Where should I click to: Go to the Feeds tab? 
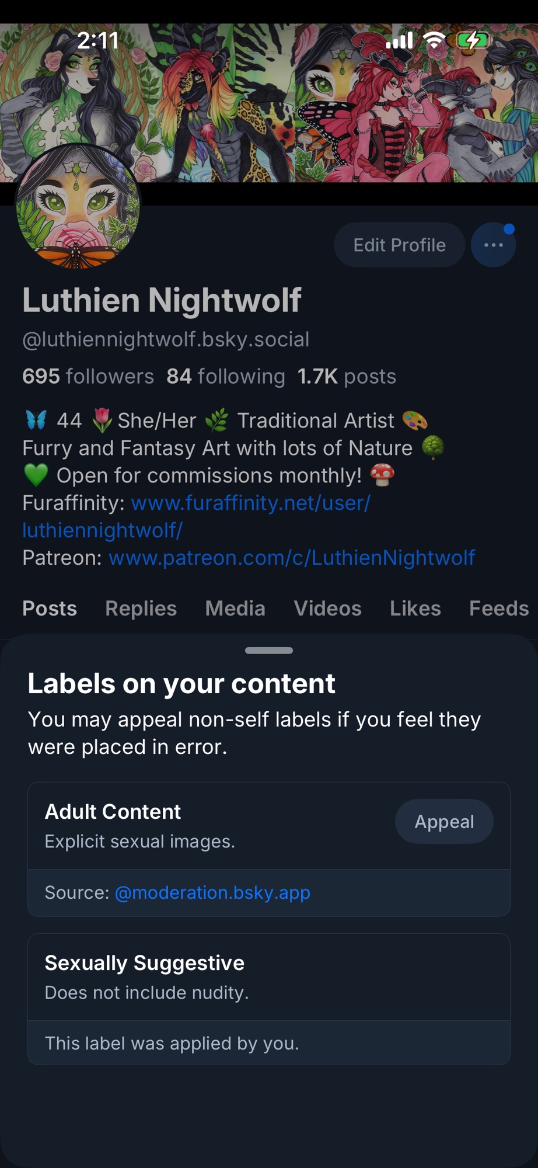498,609
